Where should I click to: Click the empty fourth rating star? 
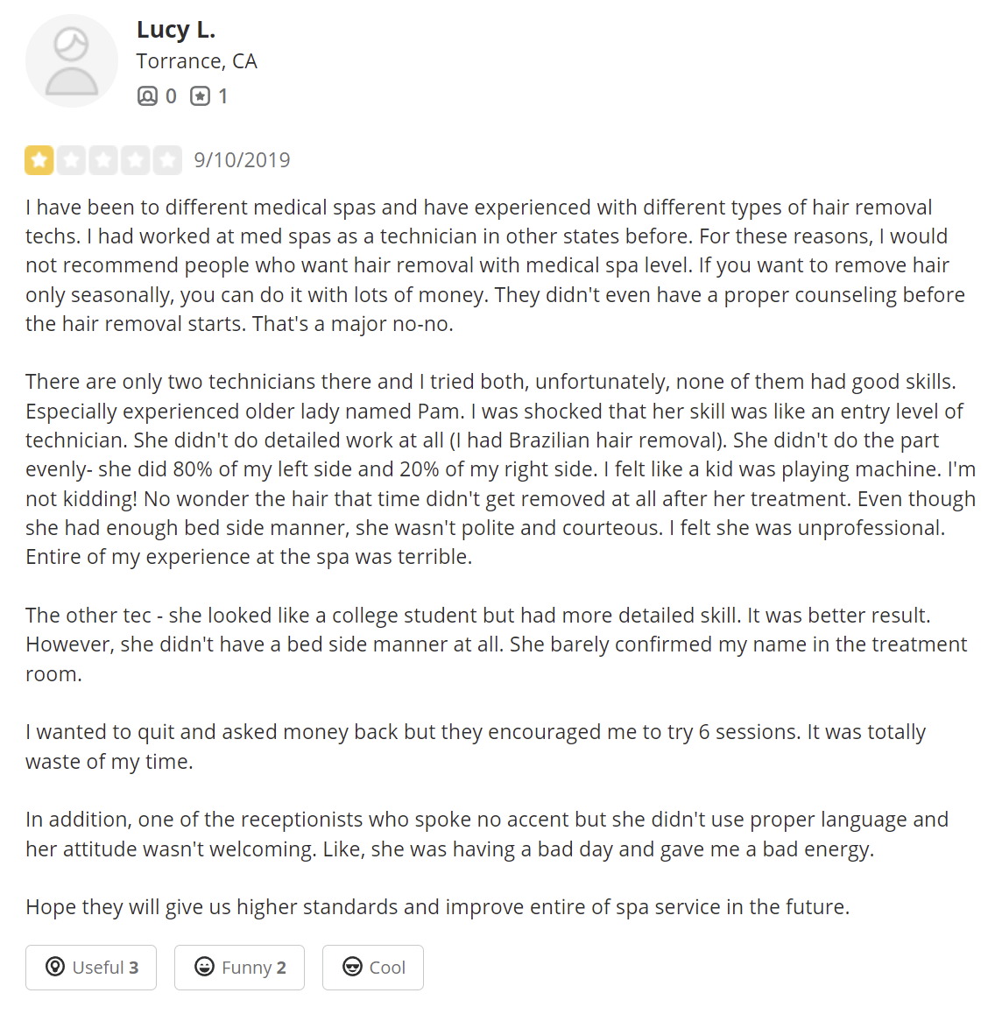coord(135,159)
